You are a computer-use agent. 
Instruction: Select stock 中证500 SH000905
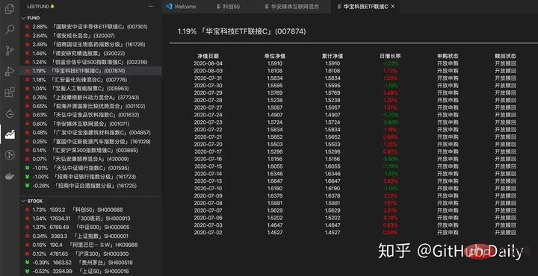click(91, 228)
